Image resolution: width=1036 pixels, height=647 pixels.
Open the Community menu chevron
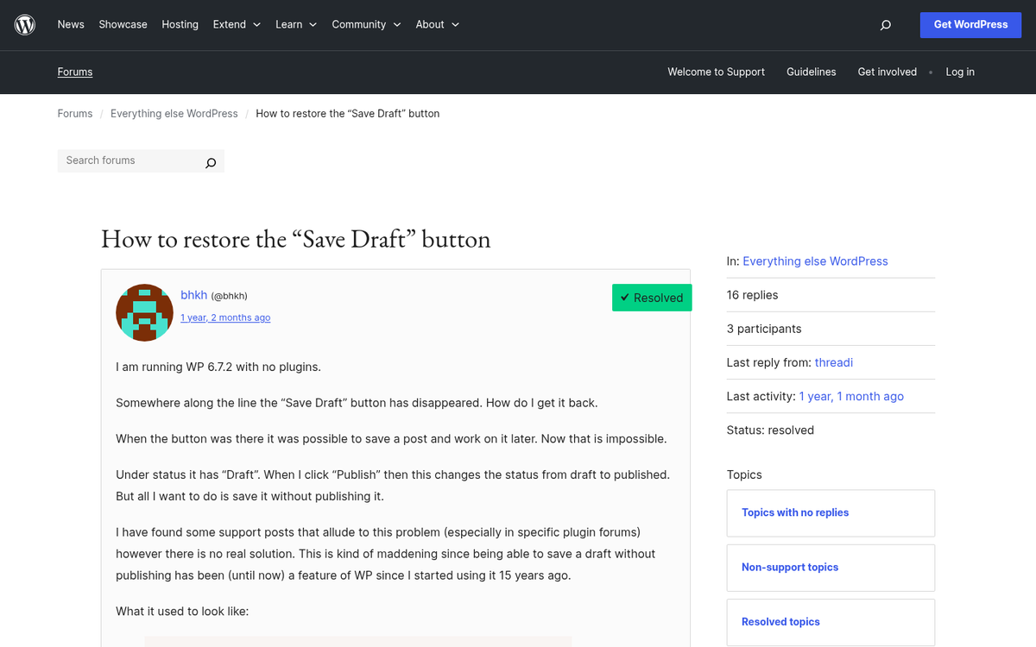click(397, 25)
